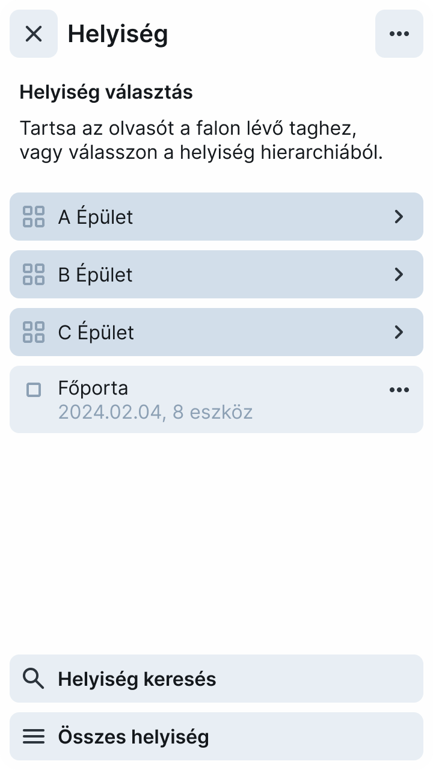This screenshot has width=433, height=770.
Task: Close the Helyiség screen with X
Action: tap(34, 34)
